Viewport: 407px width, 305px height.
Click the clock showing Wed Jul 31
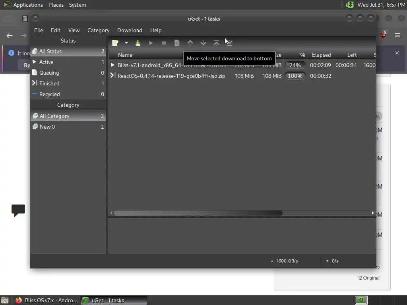(381, 5)
